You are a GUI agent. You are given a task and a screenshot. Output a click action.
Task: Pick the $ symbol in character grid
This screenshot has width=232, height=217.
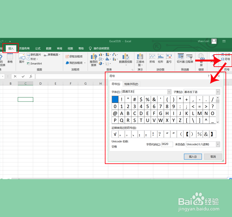click(x=141, y=100)
